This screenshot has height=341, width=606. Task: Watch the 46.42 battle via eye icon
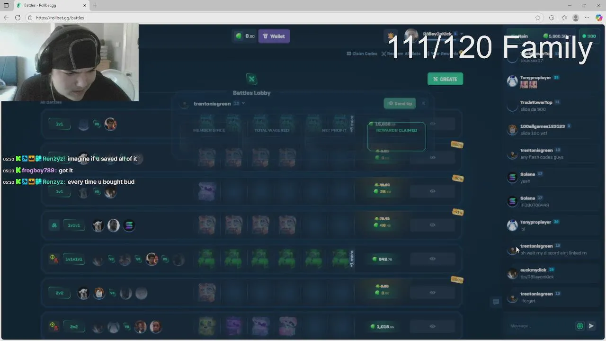pyautogui.click(x=432, y=225)
